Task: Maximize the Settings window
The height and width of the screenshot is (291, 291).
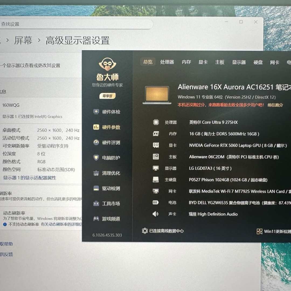Action: (241, 22)
